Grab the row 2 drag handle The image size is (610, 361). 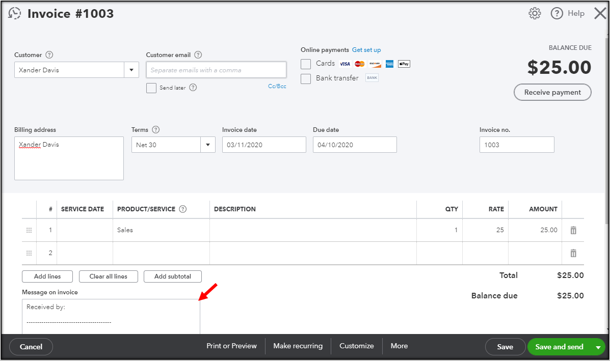[29, 253]
